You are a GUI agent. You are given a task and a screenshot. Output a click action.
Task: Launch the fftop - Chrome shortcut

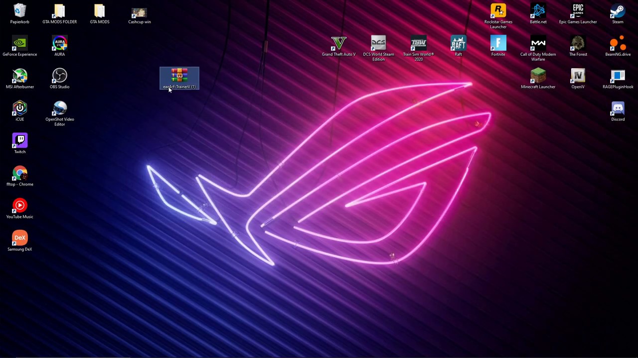click(x=19, y=176)
